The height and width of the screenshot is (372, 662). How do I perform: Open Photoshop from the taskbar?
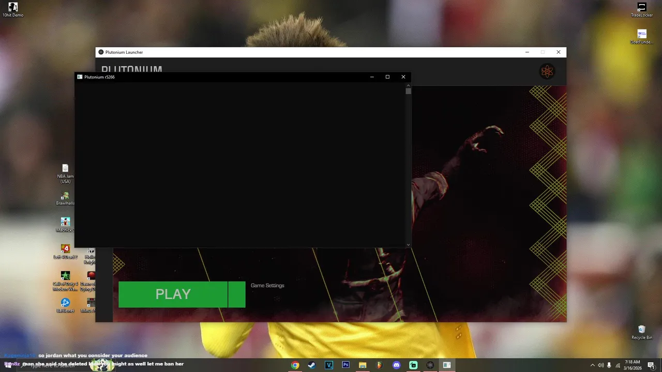click(345, 365)
